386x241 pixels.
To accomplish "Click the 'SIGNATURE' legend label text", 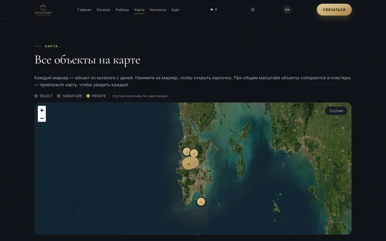I will tap(72, 96).
